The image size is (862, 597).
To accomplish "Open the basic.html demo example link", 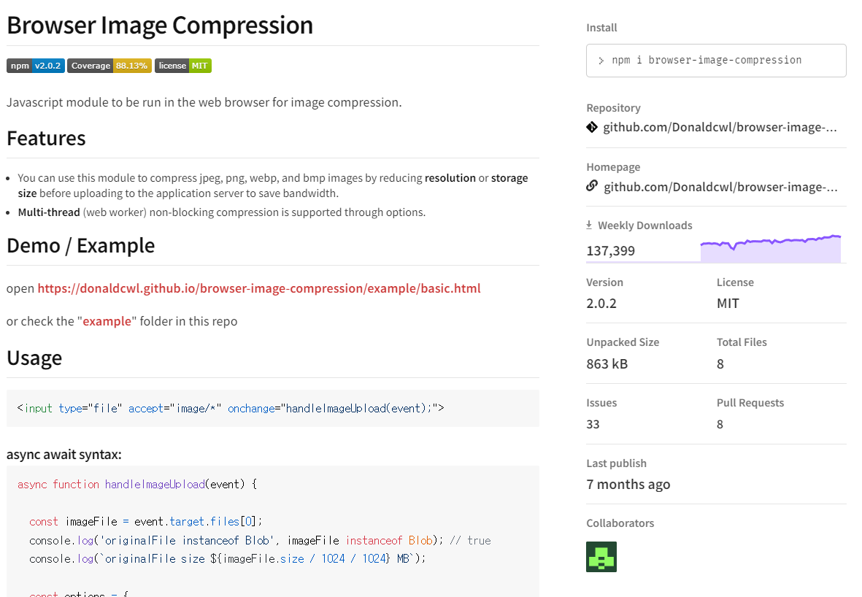I will (x=259, y=288).
